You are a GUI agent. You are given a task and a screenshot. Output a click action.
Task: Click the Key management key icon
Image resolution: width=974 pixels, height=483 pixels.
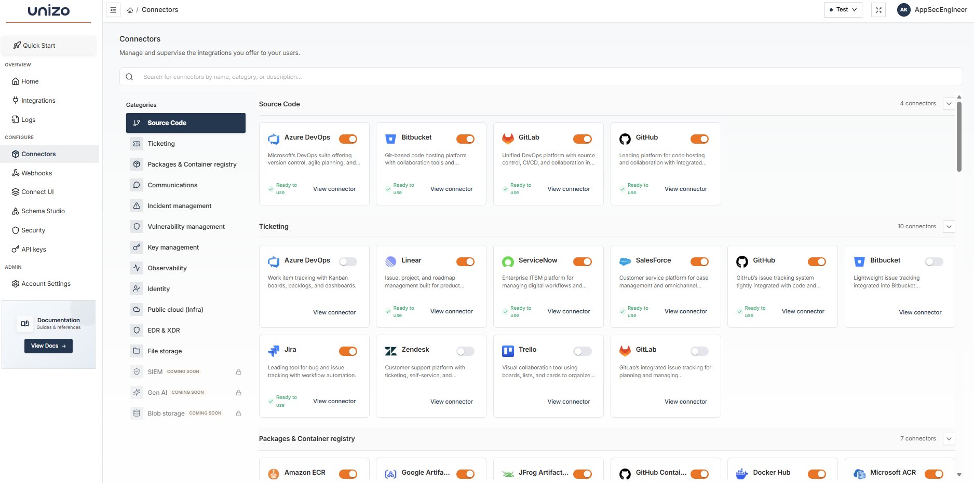tap(137, 247)
